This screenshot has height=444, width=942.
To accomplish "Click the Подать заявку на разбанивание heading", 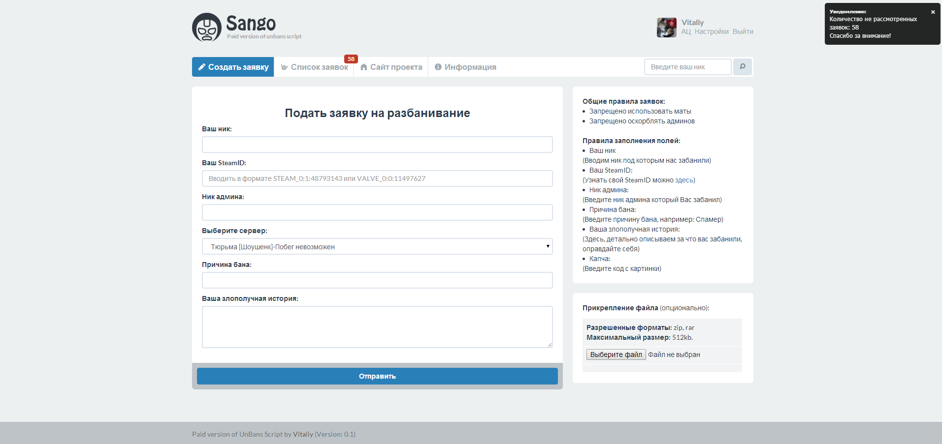I will pyautogui.click(x=377, y=113).
